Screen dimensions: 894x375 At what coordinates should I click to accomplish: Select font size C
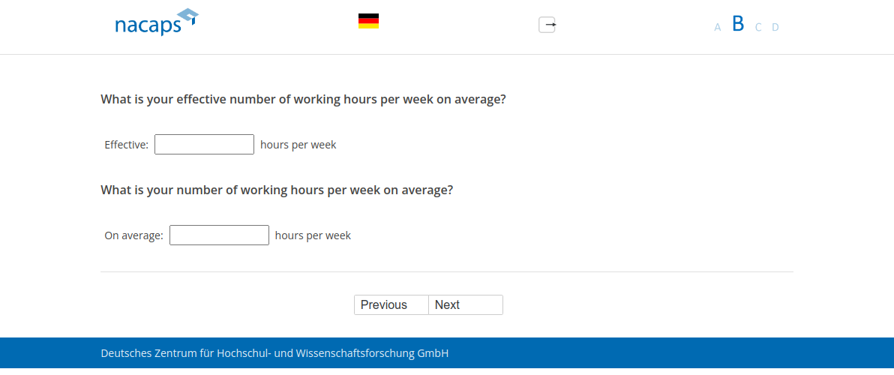tap(758, 27)
